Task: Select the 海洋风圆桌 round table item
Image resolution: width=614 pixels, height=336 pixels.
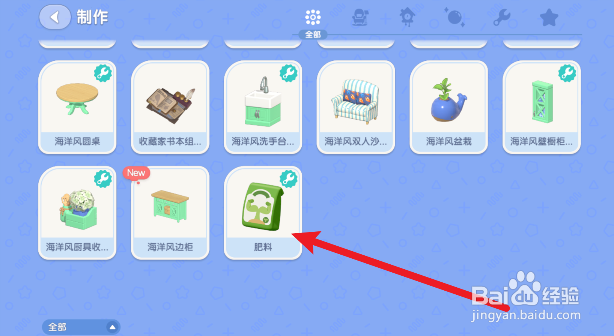Action: 77,107
